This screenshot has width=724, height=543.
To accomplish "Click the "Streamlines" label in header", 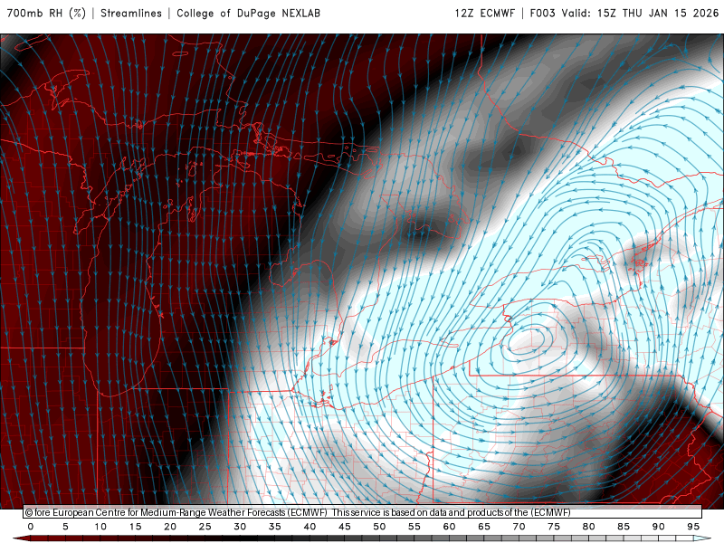I will click(x=131, y=14).
